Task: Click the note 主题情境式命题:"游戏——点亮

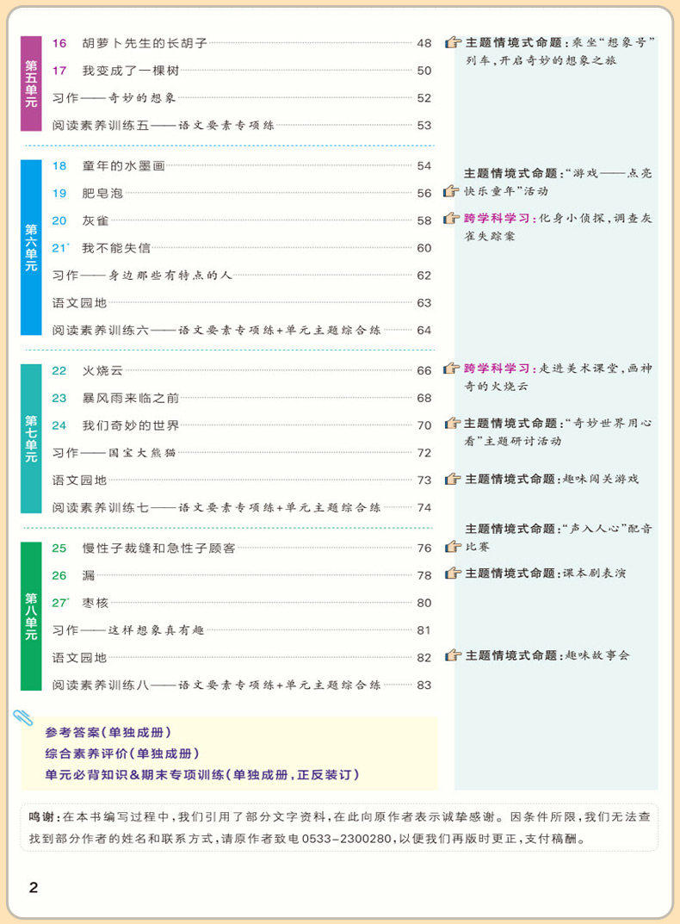Action: pos(558,173)
